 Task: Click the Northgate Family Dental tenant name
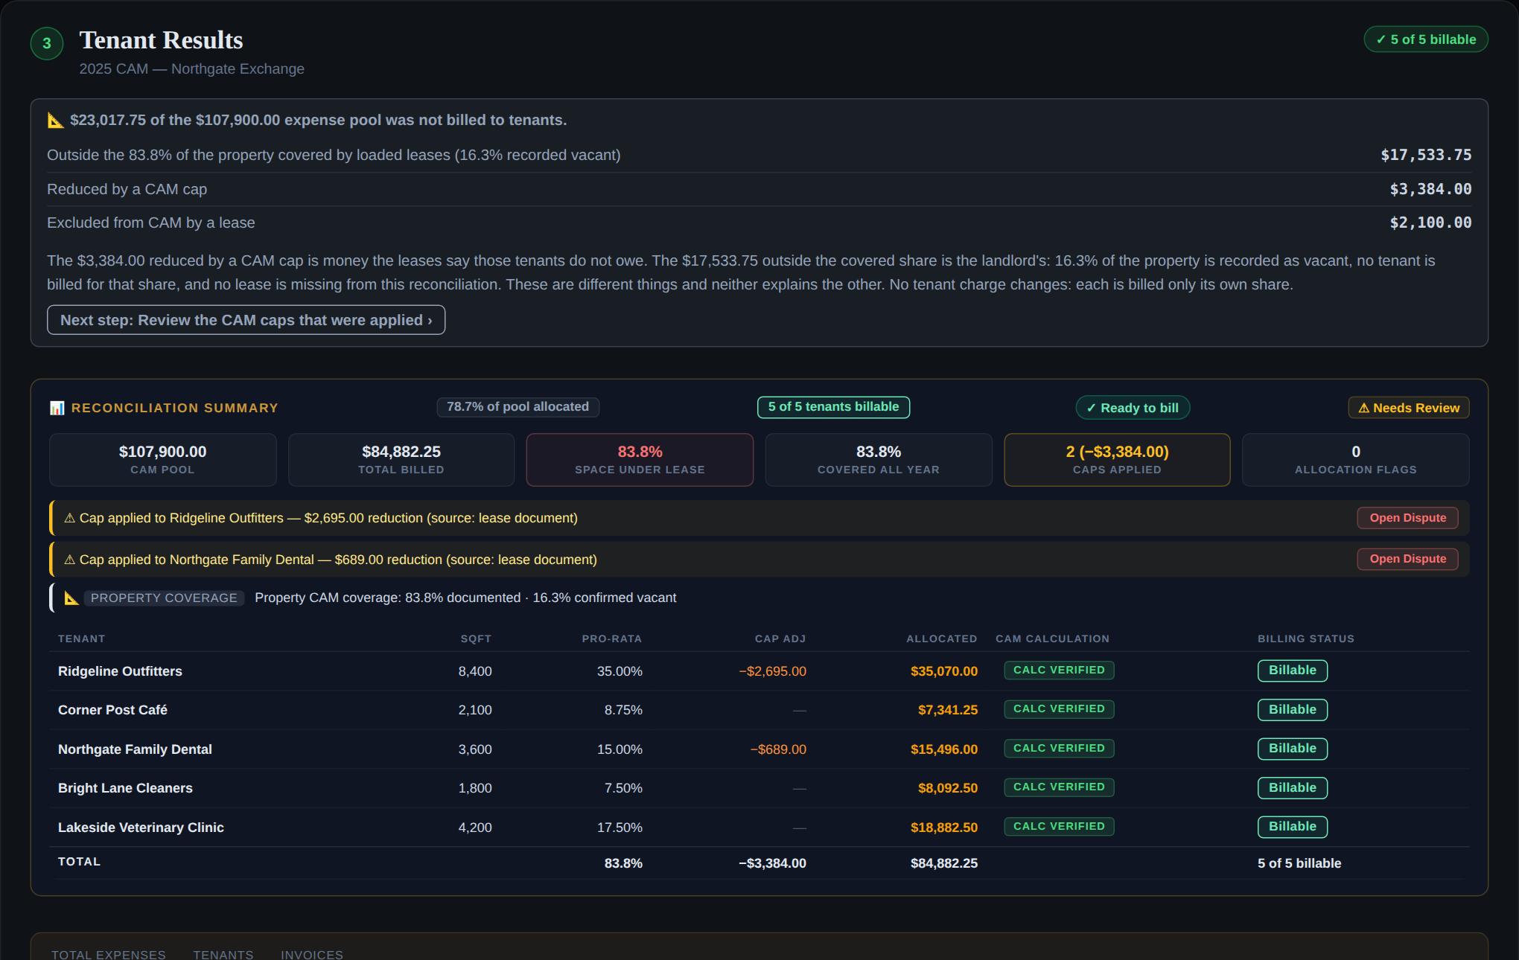(135, 749)
